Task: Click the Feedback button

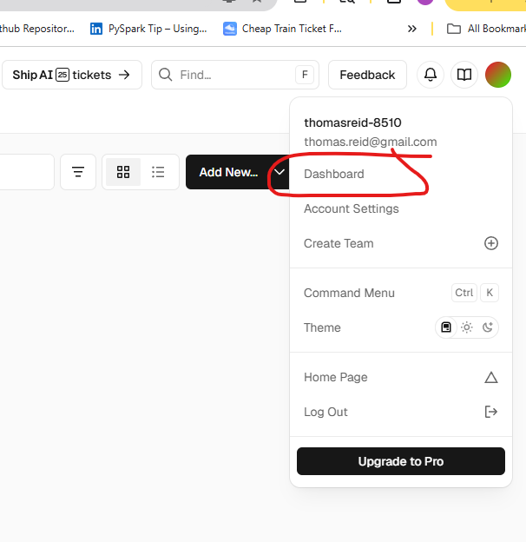Action: tap(367, 75)
